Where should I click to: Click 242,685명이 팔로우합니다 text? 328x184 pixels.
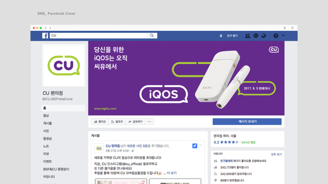pos(236,174)
